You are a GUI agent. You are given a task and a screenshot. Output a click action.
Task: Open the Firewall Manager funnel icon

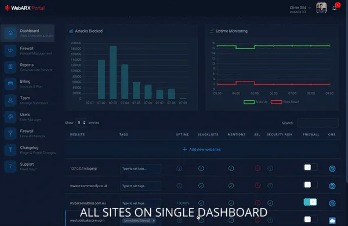[x=10, y=133]
